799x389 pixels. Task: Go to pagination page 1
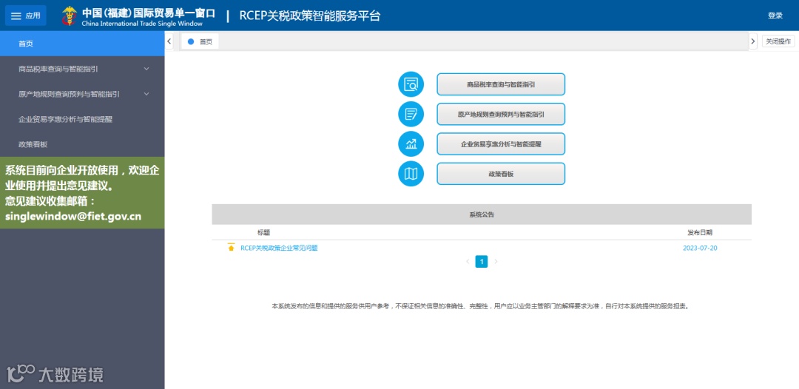click(x=482, y=262)
